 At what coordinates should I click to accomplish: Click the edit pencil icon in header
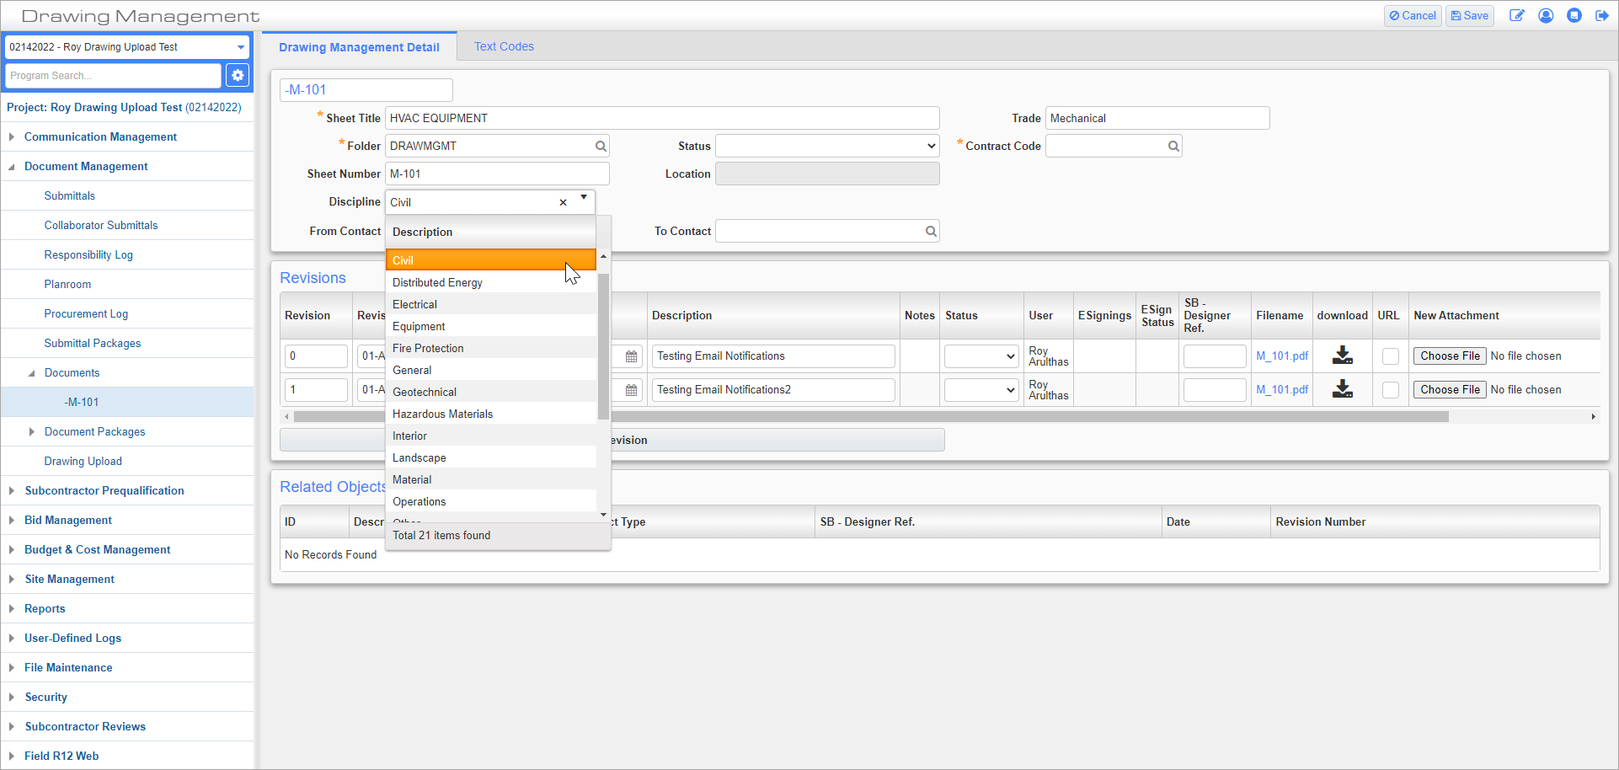pyautogui.click(x=1516, y=16)
